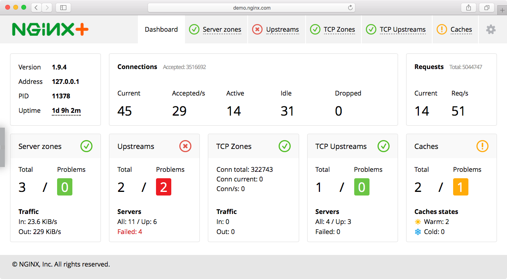
Task: Click red X icon in Upstreams tab
Action: (257, 29)
